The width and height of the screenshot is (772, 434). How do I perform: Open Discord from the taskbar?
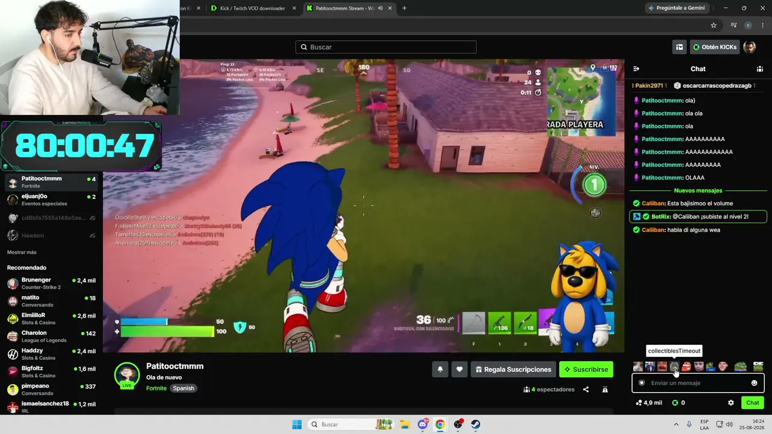pyautogui.click(x=423, y=424)
